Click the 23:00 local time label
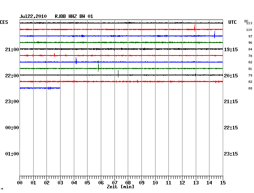 (12, 102)
